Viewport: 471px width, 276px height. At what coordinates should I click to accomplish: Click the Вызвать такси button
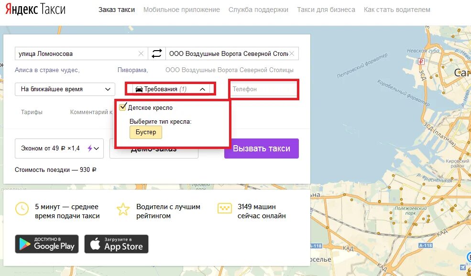(x=262, y=148)
